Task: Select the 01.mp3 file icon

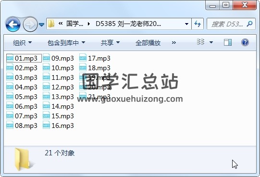Action: (10, 58)
